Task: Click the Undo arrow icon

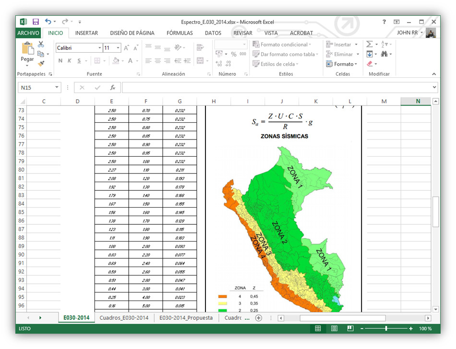Action: coord(48,22)
